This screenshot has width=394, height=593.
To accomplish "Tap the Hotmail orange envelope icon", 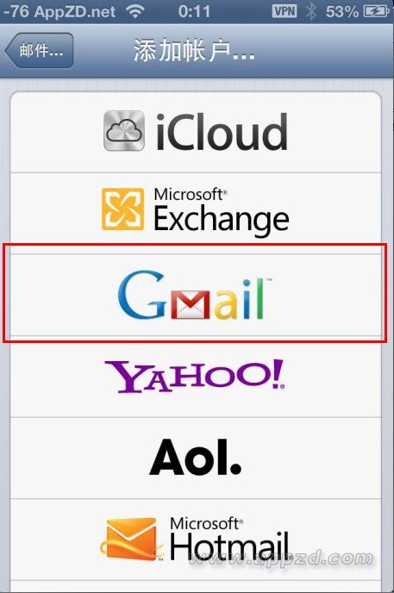I will 131,540.
